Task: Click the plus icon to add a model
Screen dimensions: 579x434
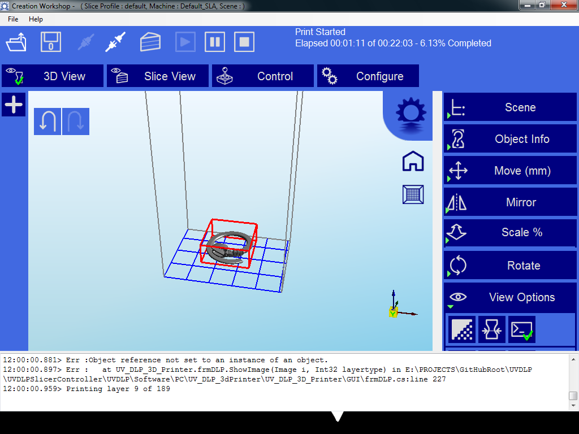Action: pos(14,105)
